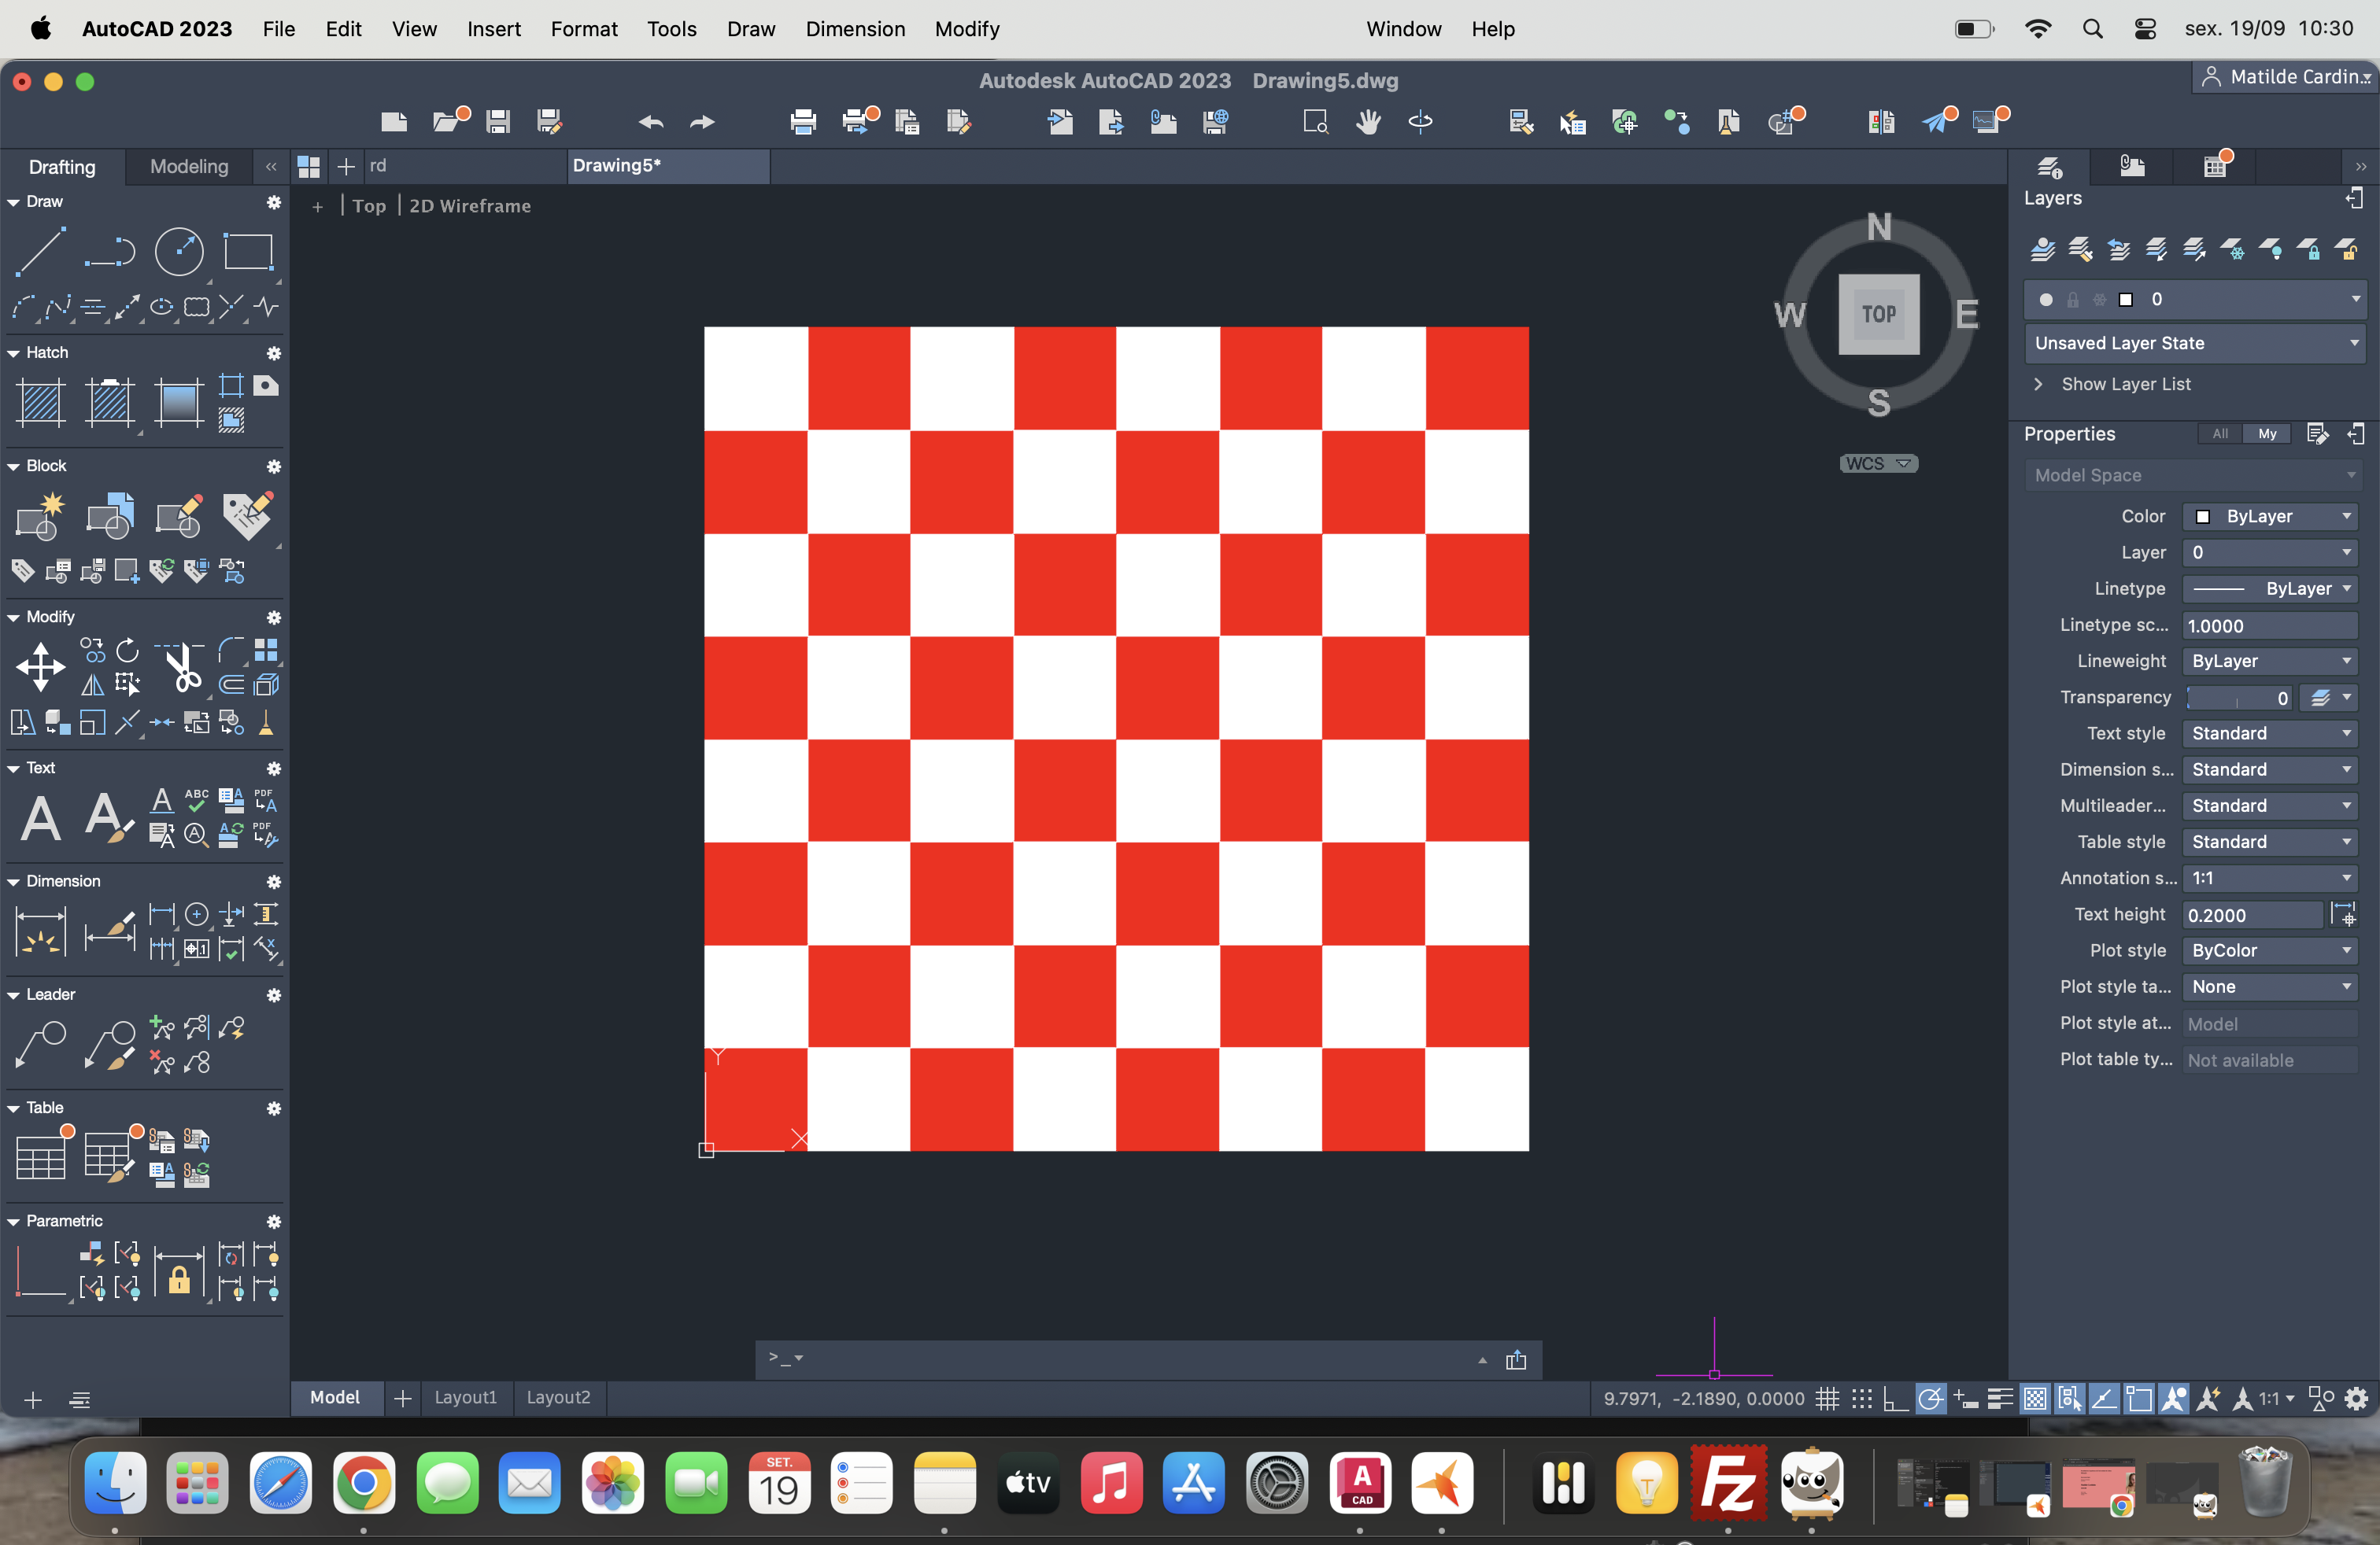This screenshot has width=2380, height=1545.
Task: Switch to the Layout1 tab
Action: [465, 1397]
